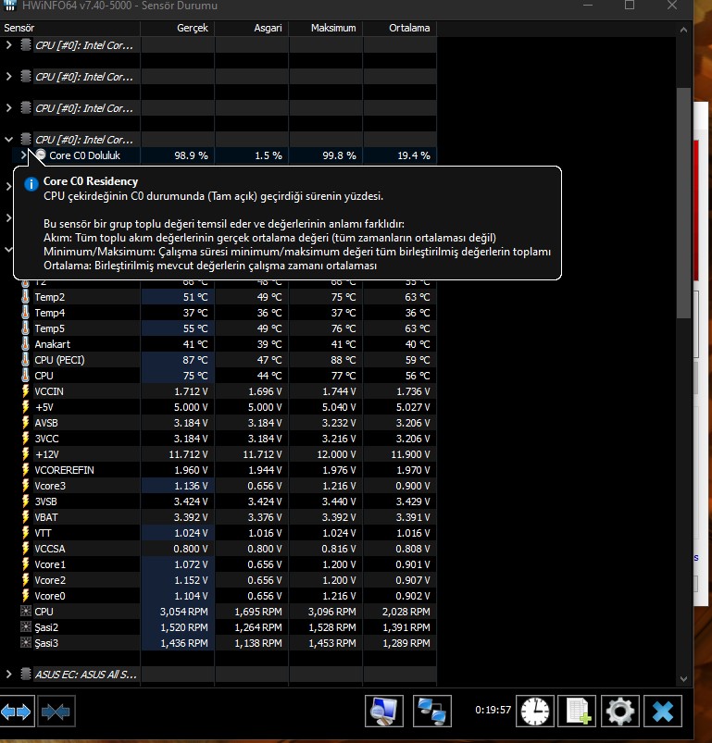Click the fan icon beside CPU RPM row
Image resolution: width=712 pixels, height=743 pixels.
coord(26,612)
